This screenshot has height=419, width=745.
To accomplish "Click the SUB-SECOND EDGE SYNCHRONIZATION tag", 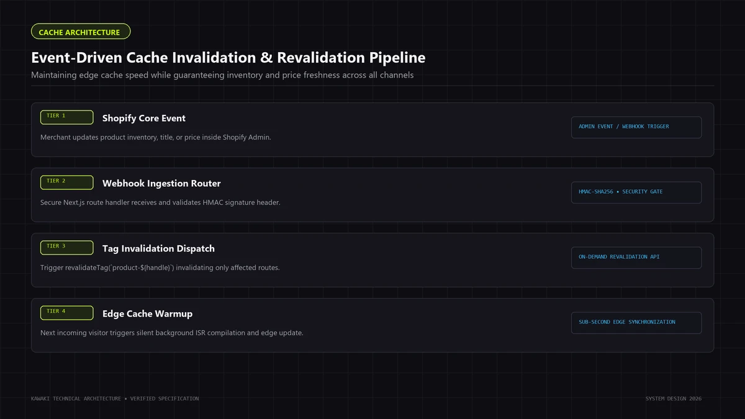I will [636, 323].
